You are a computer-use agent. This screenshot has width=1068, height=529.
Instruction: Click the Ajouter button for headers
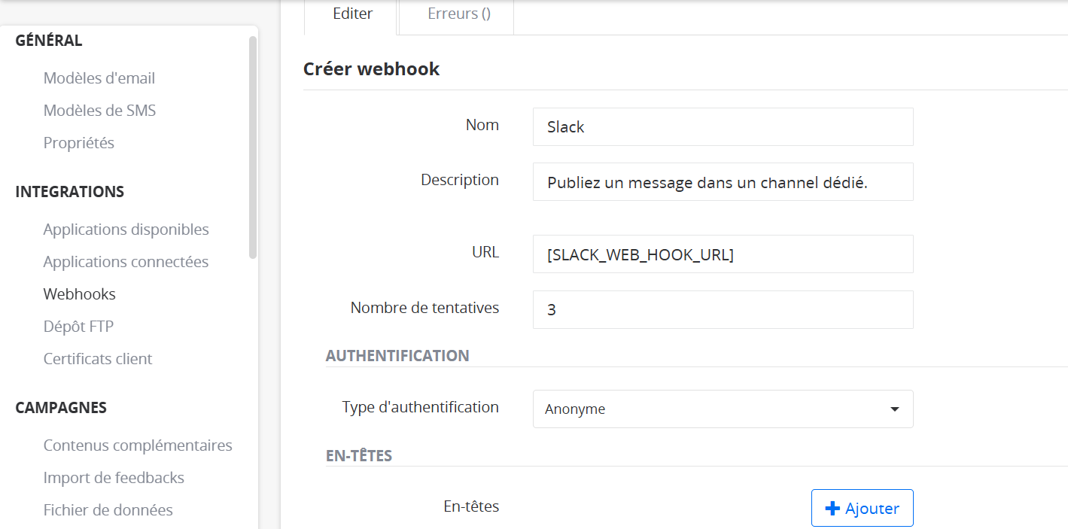pos(862,509)
